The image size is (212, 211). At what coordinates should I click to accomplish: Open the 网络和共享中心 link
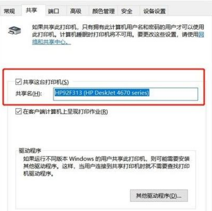pos(52,42)
